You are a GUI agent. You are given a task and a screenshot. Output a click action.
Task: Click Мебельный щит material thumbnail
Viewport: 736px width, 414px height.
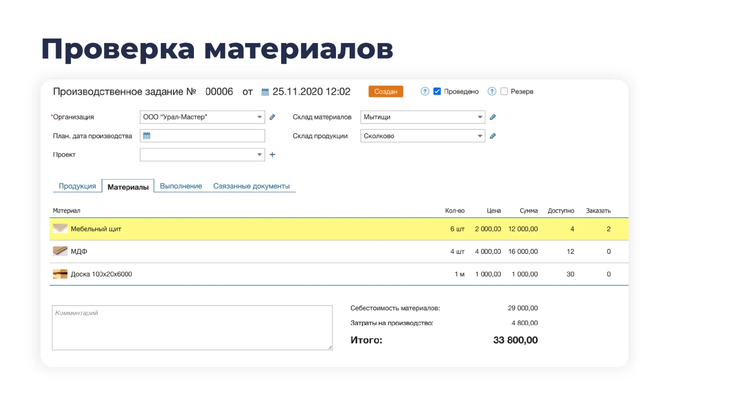pyautogui.click(x=60, y=229)
